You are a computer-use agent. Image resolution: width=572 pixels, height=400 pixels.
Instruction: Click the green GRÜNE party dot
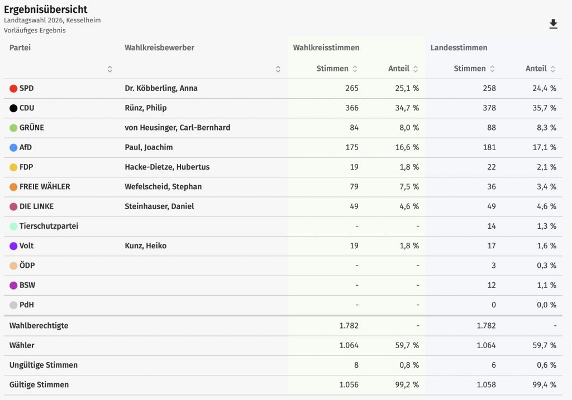[x=13, y=128]
